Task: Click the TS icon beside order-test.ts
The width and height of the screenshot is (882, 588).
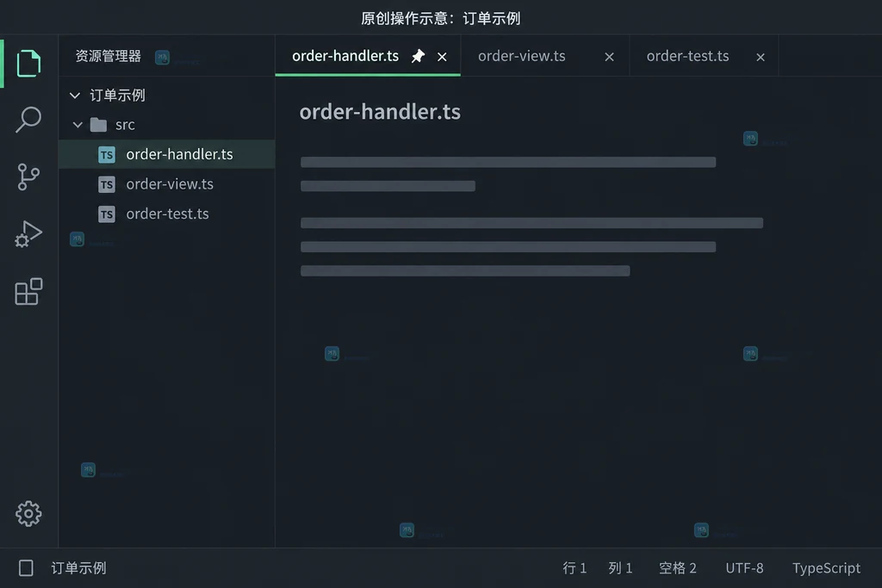Action: pos(106,214)
